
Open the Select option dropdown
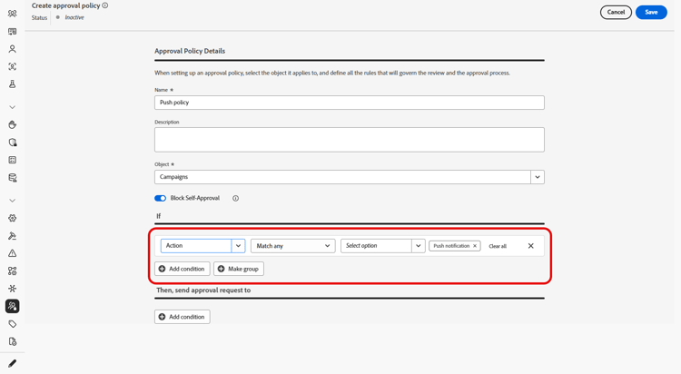tap(418, 246)
